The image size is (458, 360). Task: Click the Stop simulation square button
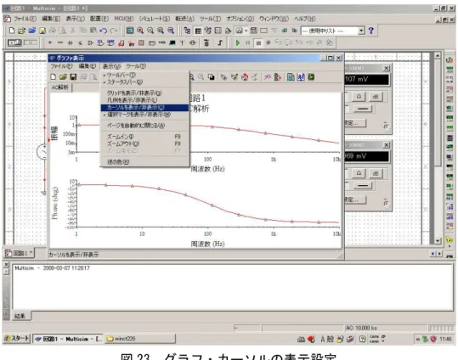pyautogui.click(x=258, y=43)
